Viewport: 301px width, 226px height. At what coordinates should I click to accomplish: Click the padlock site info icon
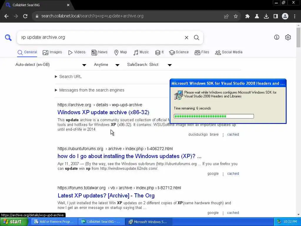[x=37, y=16]
